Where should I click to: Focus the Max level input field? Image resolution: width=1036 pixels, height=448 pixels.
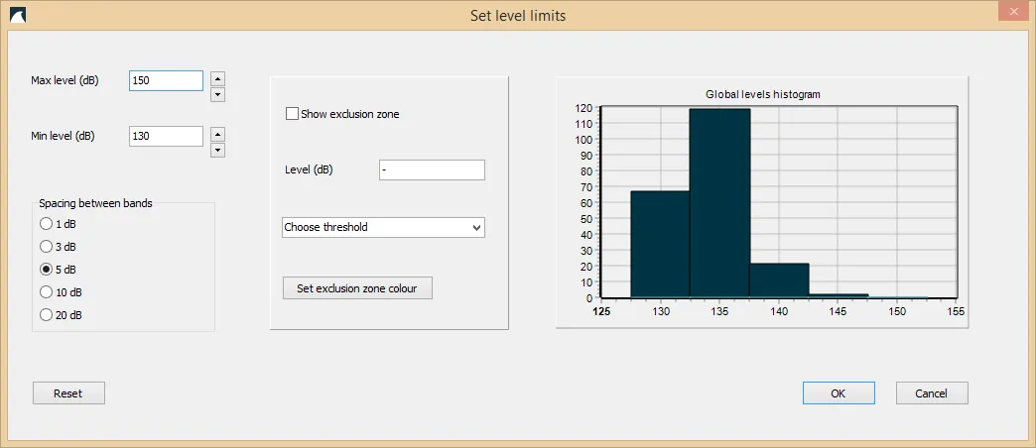(x=166, y=80)
